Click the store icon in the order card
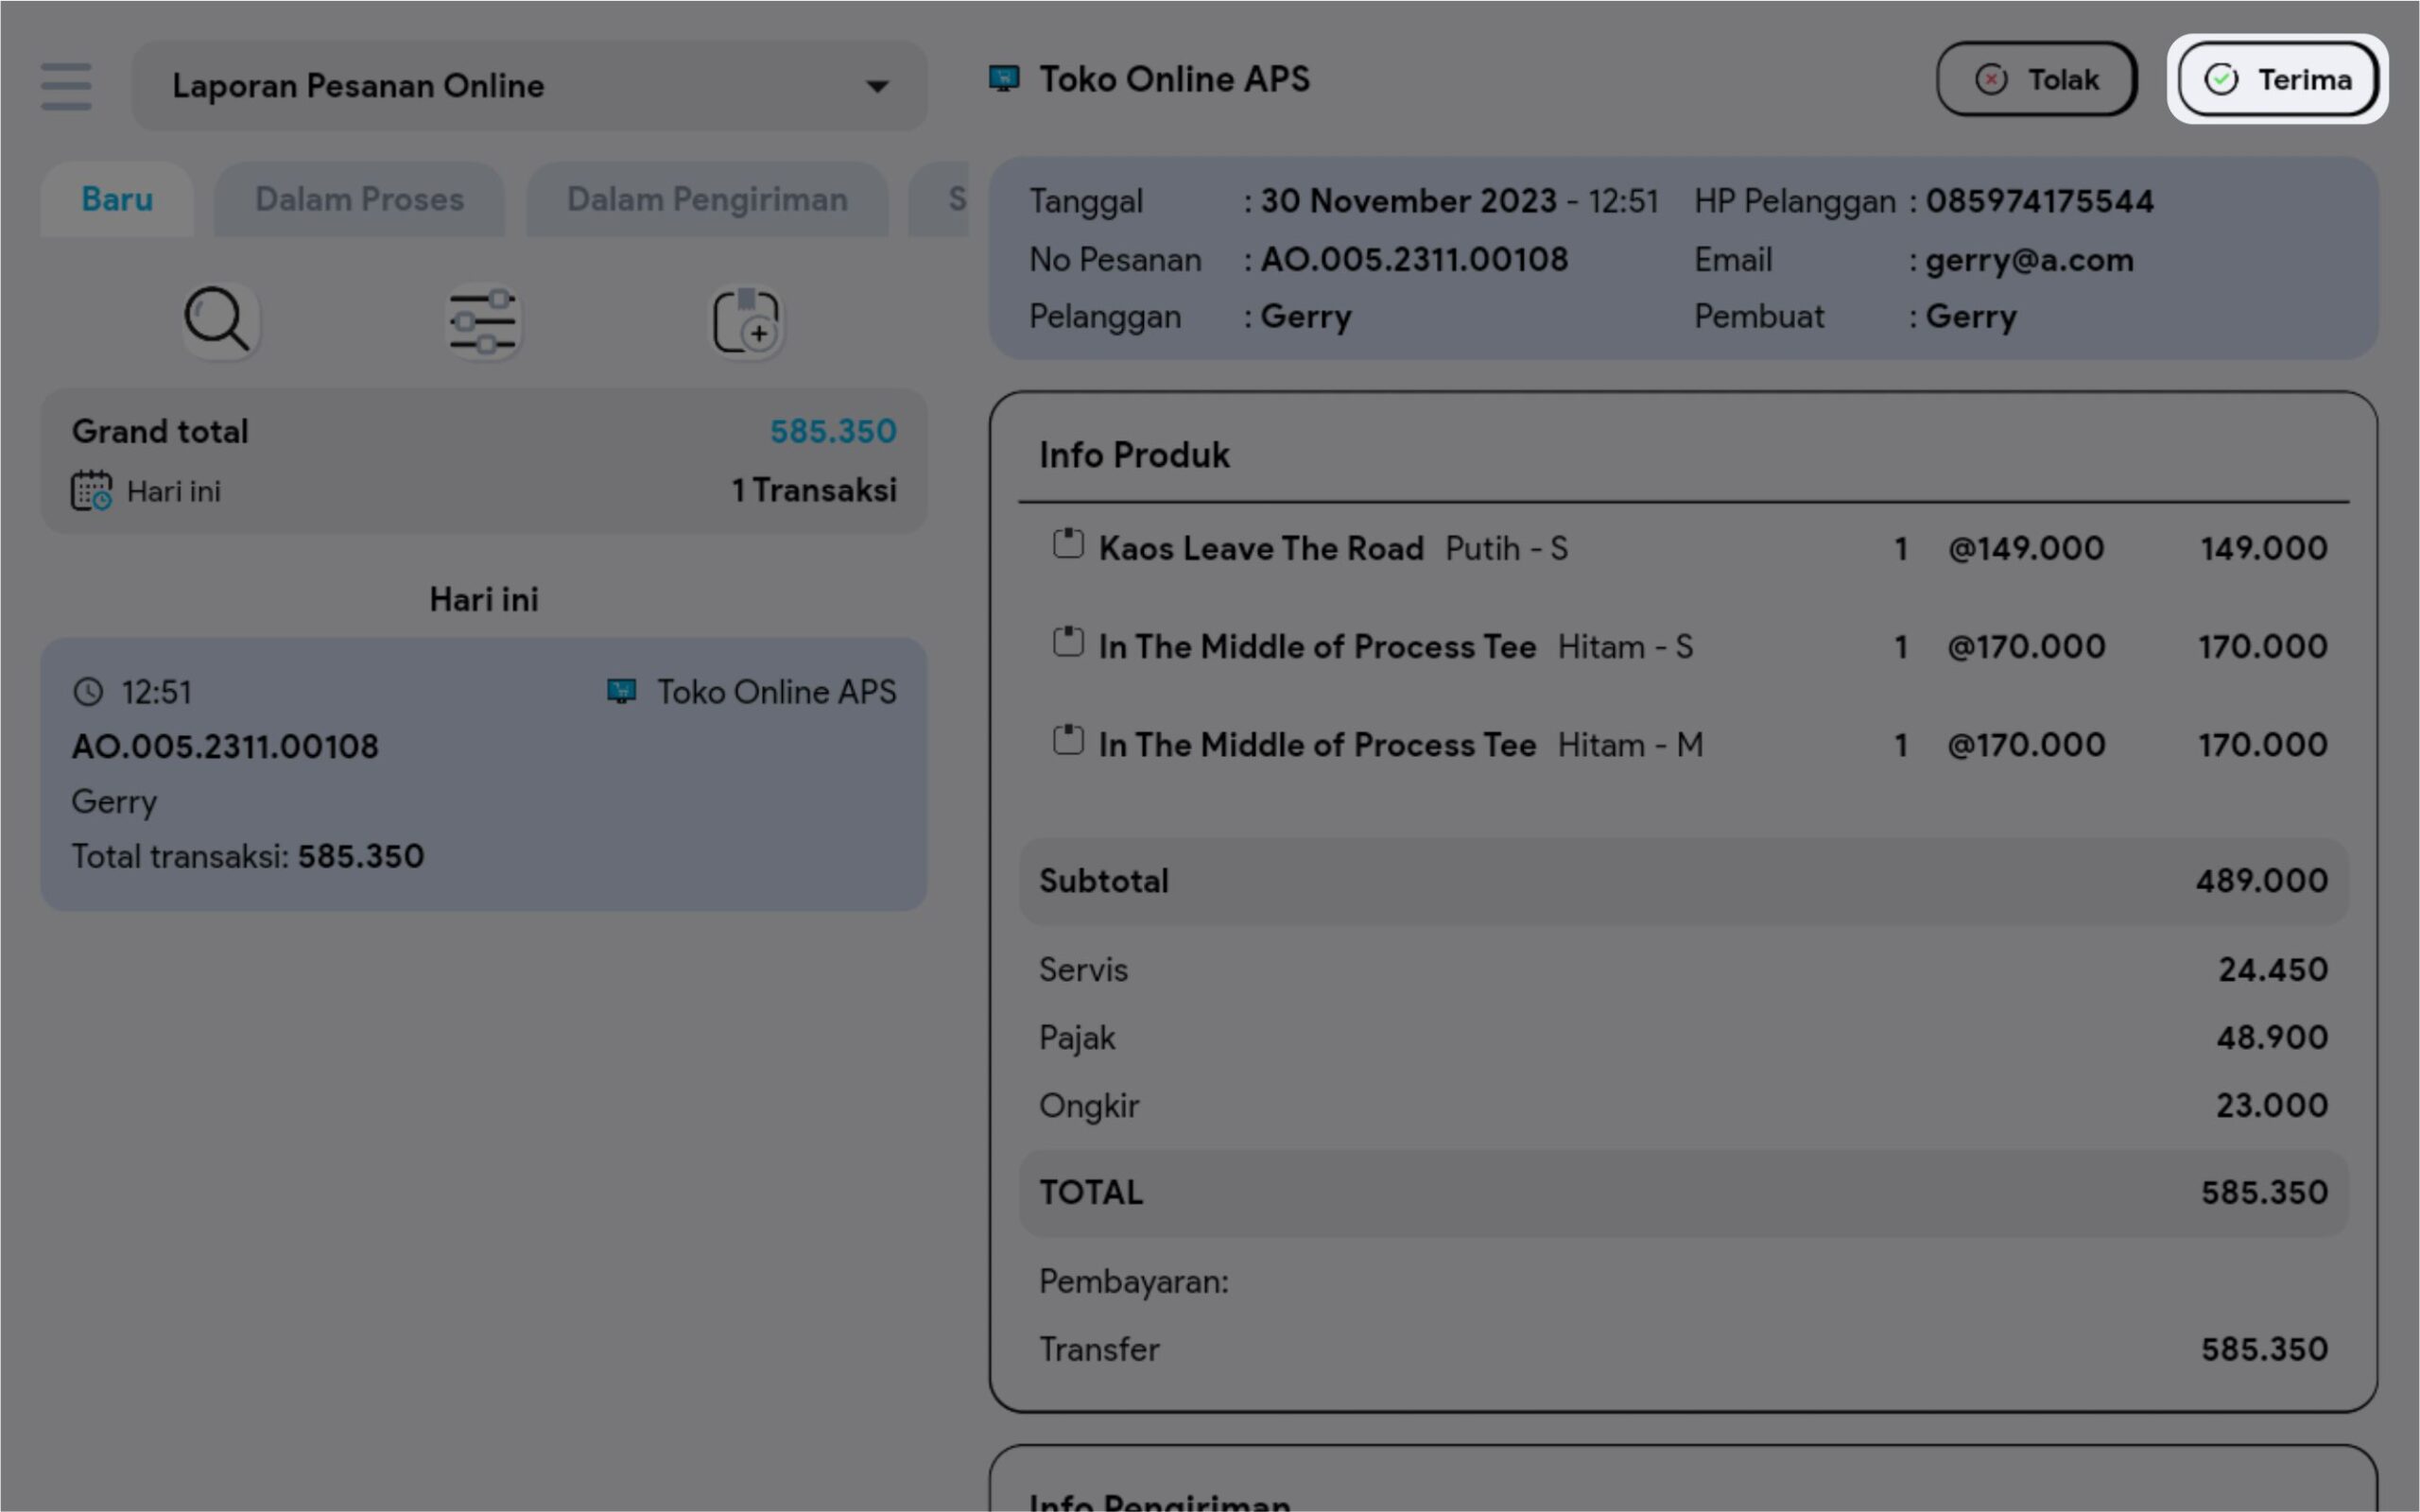This screenshot has height=1512, width=2420. 622,692
